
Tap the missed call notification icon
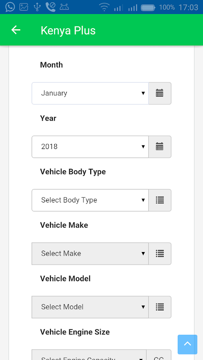[51, 7]
